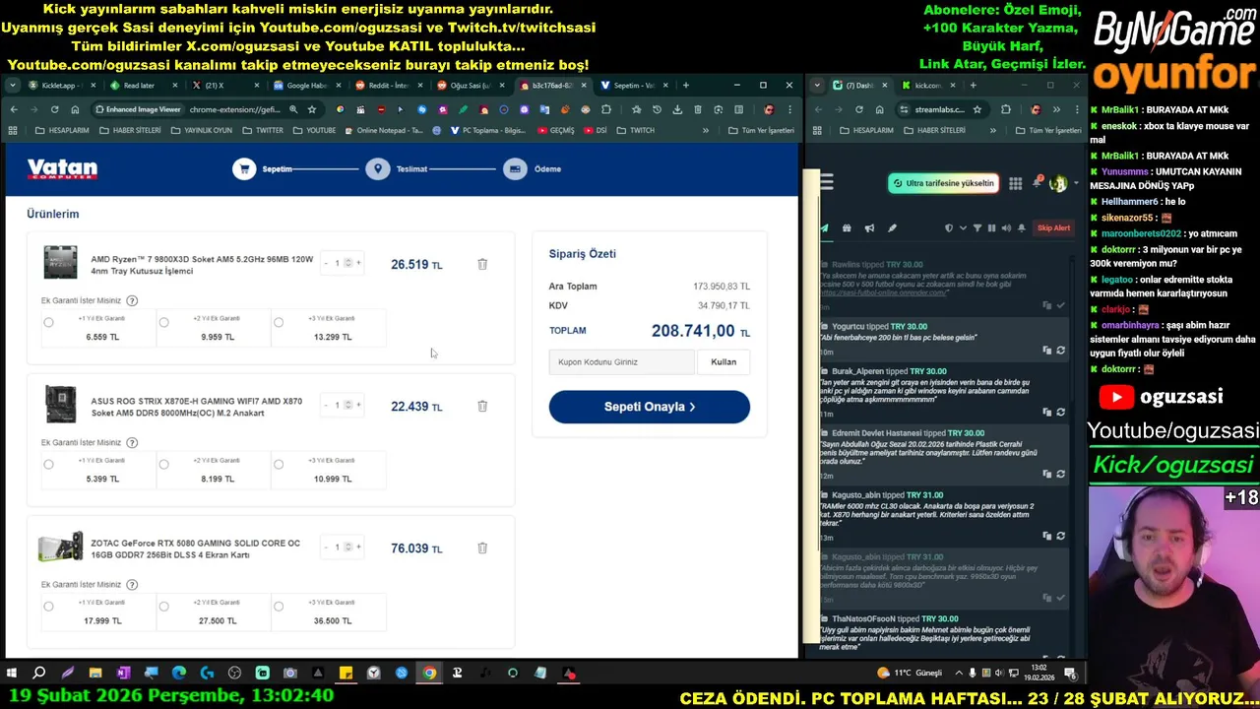
Task: Open the tab search dropdown in Streamlabs browser
Action: [x=817, y=85]
